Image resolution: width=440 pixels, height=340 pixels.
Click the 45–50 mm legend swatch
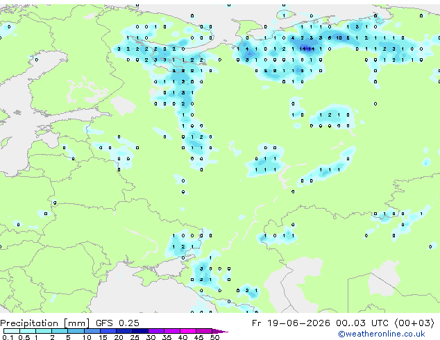point(204,331)
